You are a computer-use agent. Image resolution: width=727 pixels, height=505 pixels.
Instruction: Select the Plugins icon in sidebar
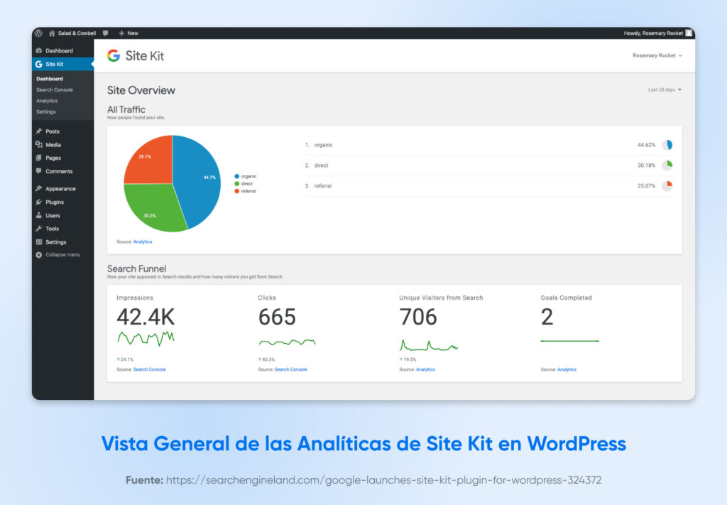point(38,202)
